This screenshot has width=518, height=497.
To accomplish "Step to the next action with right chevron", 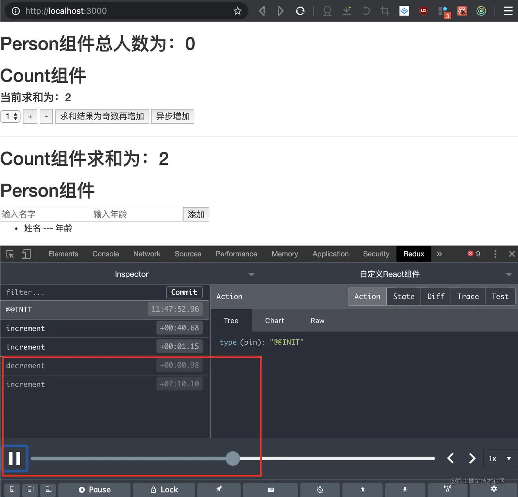I will pyautogui.click(x=472, y=458).
